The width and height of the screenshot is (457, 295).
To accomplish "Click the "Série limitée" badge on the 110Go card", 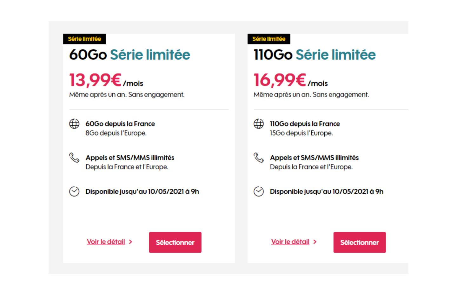I will click(269, 39).
